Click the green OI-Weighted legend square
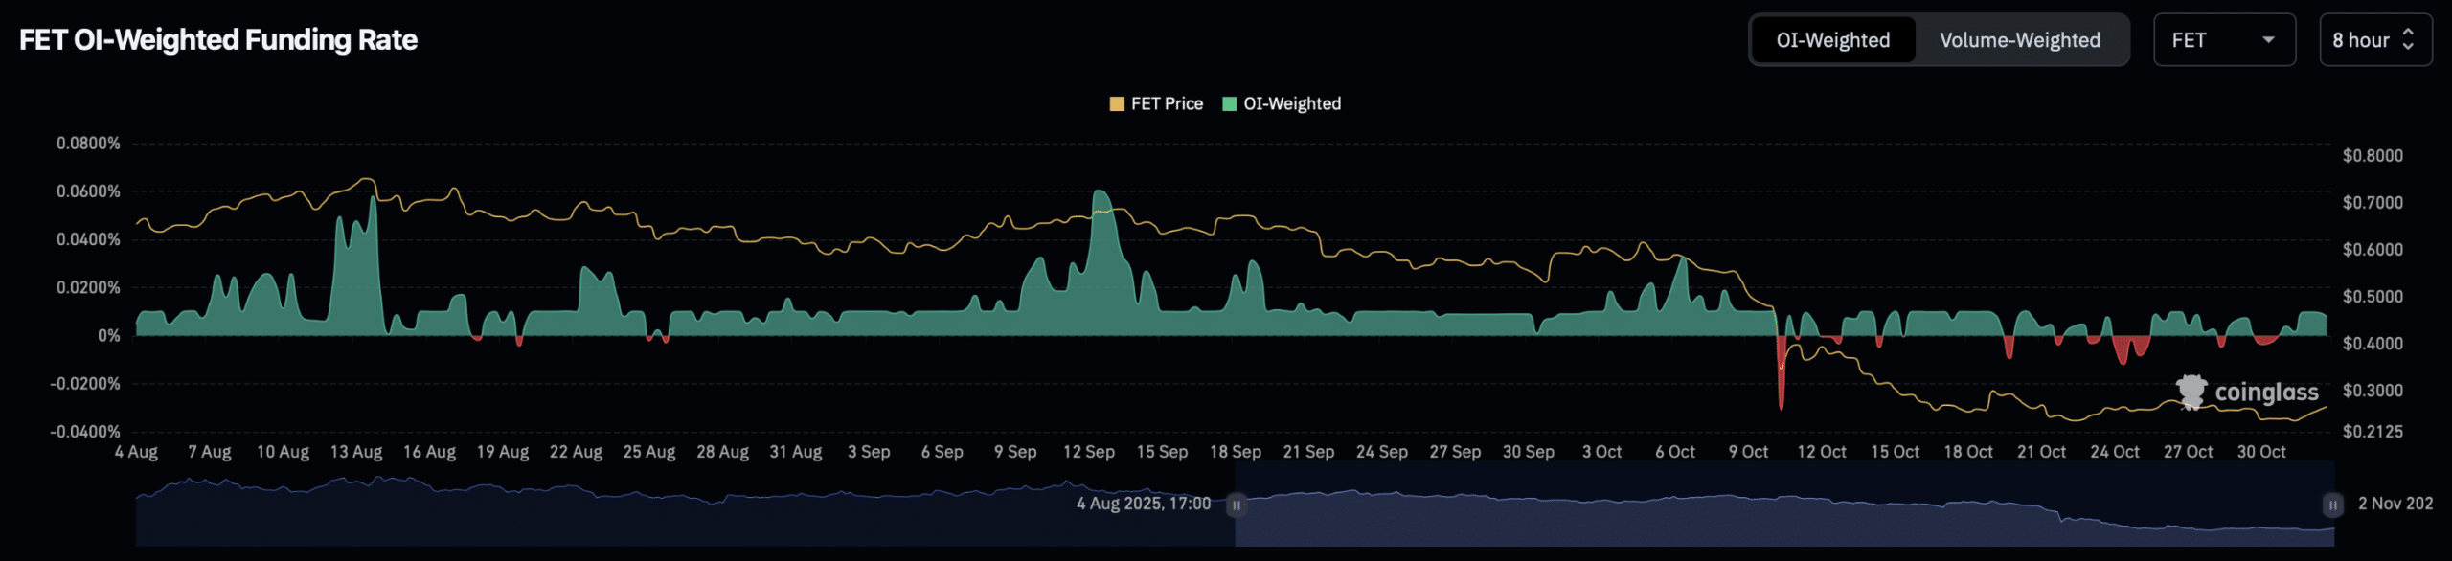Screen dimensions: 2452x561 1230,104
